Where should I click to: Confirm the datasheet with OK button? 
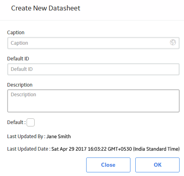point(157,165)
